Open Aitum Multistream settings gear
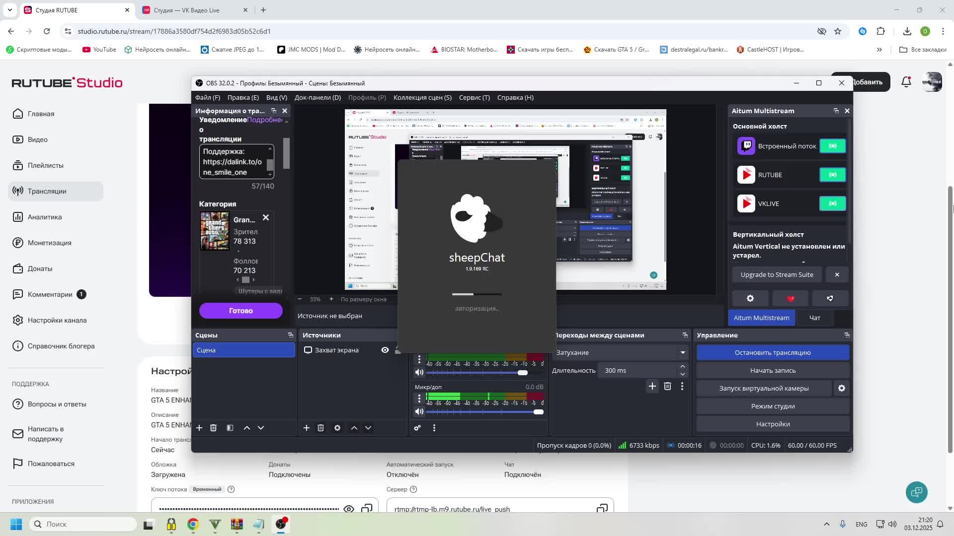This screenshot has width=954, height=536. click(x=750, y=298)
